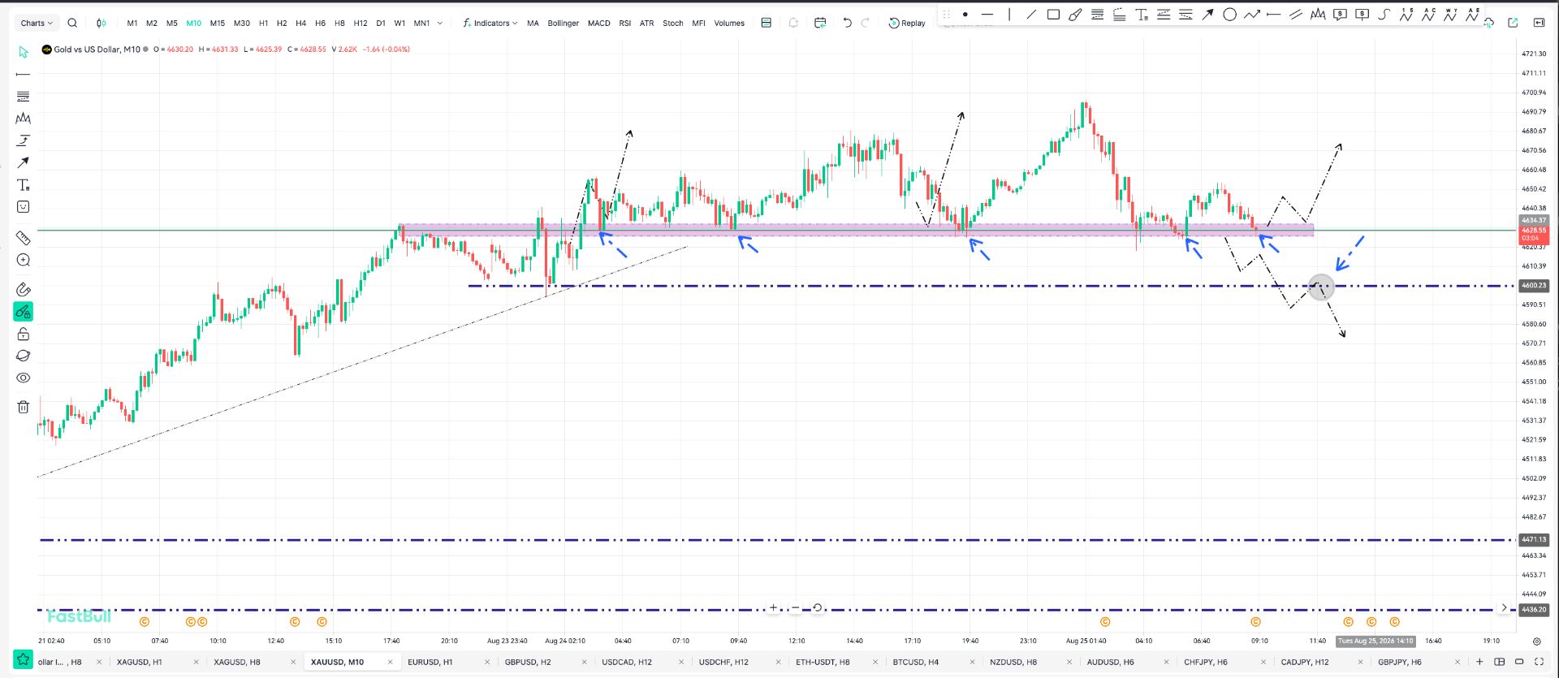Click the favorites star icon at bottom left
This screenshot has height=678, width=1559.
(23, 659)
